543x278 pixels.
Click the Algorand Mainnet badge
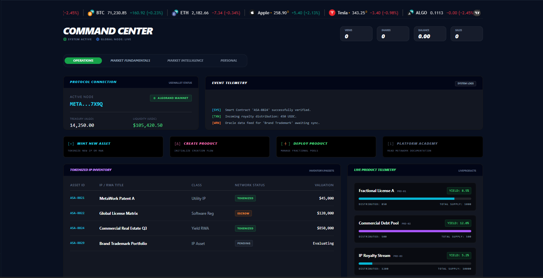[x=171, y=98]
